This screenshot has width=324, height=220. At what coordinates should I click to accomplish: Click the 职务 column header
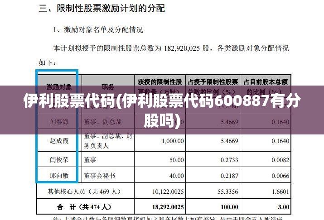(108, 87)
